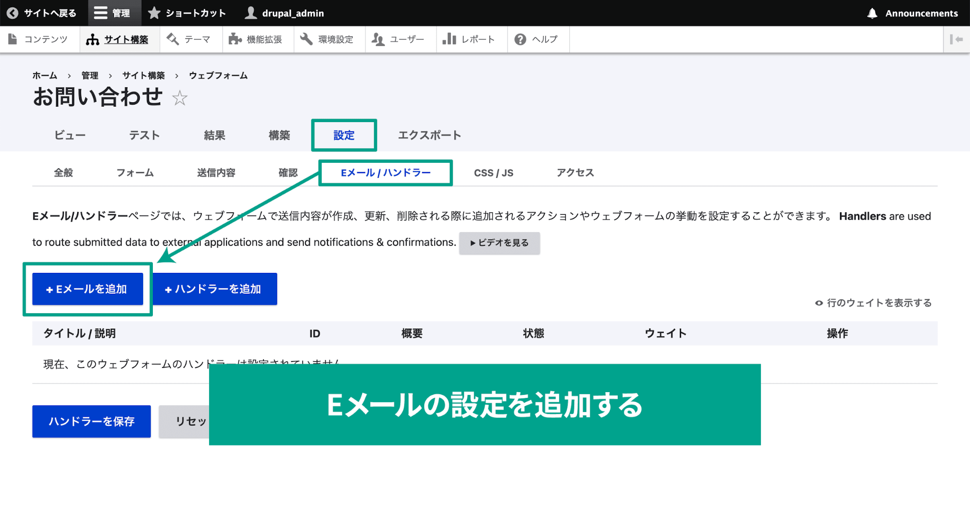Click the back-to-site arrow icon
This screenshot has height=505, width=970.
(x=13, y=13)
